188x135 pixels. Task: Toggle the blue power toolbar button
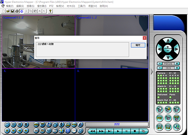[22, 11]
